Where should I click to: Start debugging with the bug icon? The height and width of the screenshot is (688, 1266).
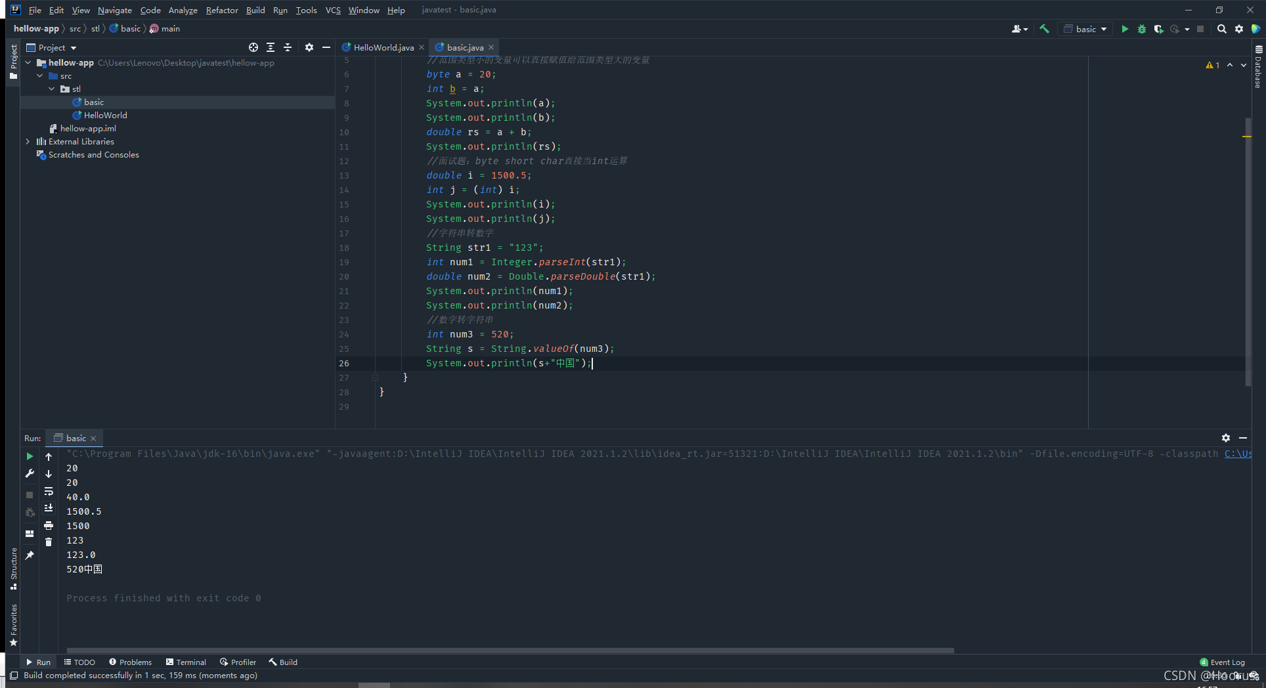1142,29
